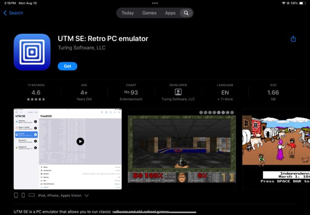
Task: Open the three-dot multitasking menu
Action: tap(155, 3)
